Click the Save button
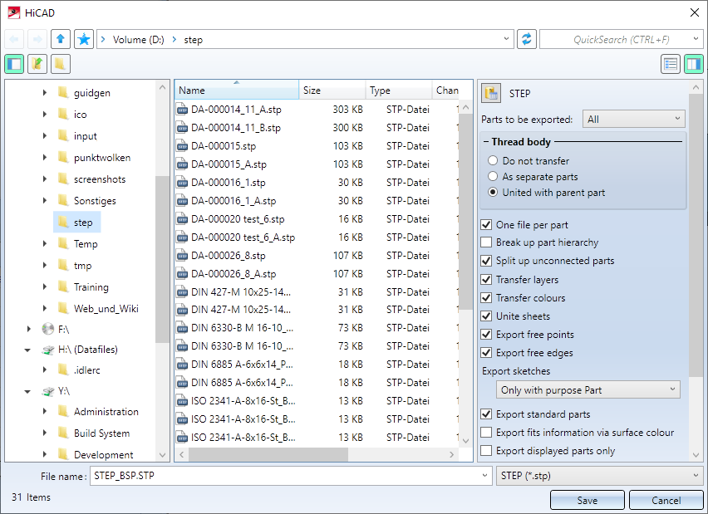 [587, 500]
